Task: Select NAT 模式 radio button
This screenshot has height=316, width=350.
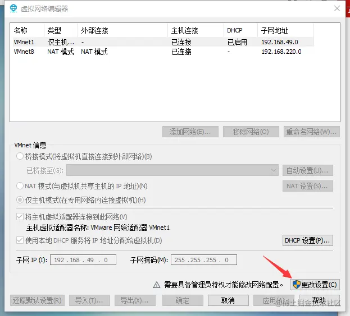Action: pyautogui.click(x=20, y=185)
